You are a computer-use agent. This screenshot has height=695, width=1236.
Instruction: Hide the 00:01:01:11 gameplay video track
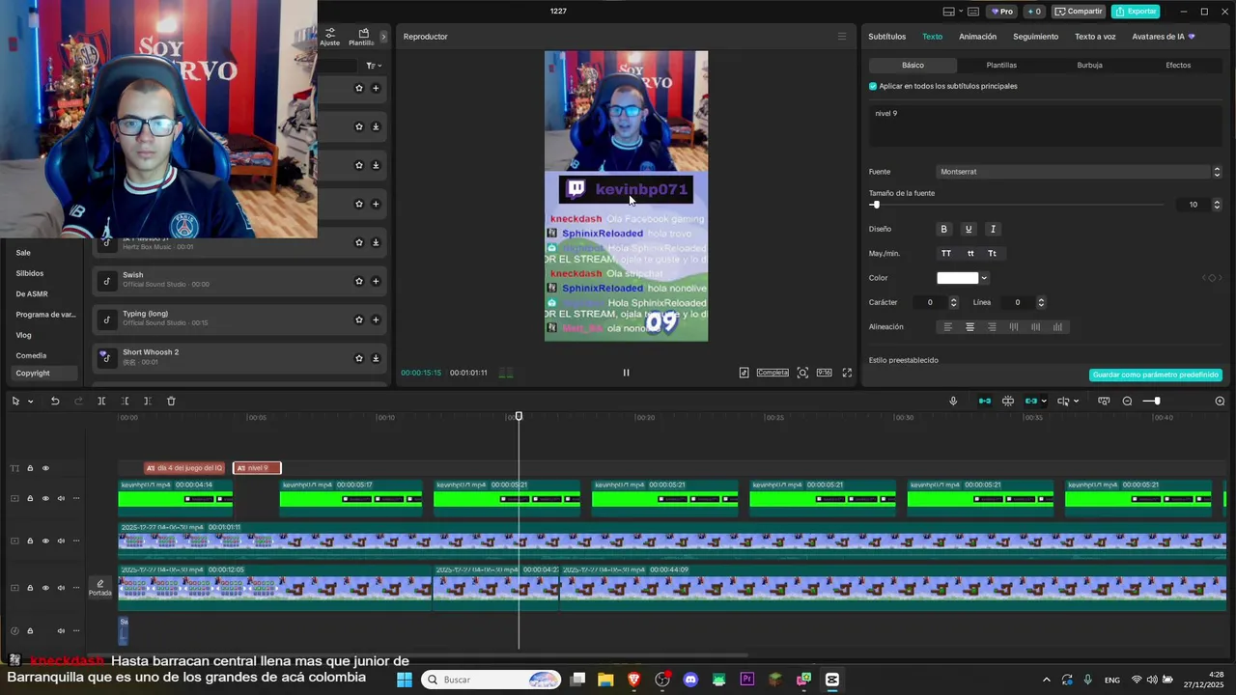(x=45, y=541)
